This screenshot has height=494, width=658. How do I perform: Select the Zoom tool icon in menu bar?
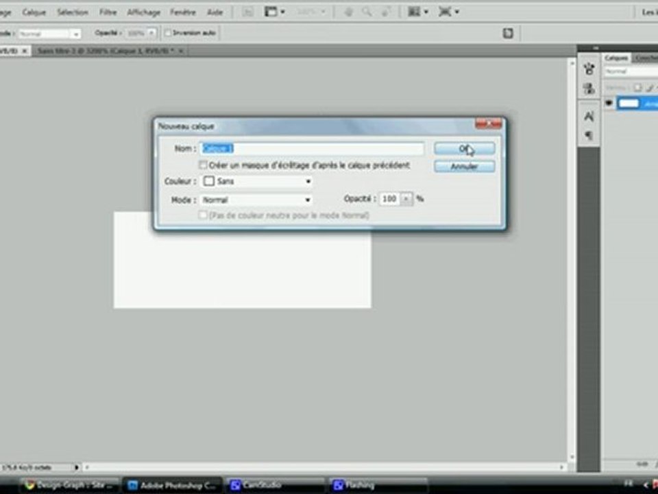tap(367, 12)
